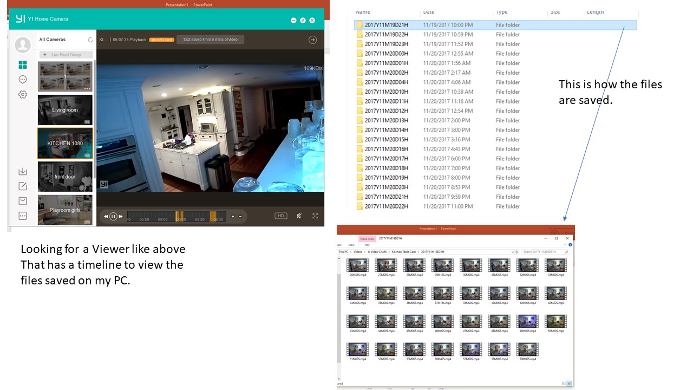Collapse the Explorer ribbon chevron
Viewport: 693px width, 390px height.
pyautogui.click(x=566, y=245)
